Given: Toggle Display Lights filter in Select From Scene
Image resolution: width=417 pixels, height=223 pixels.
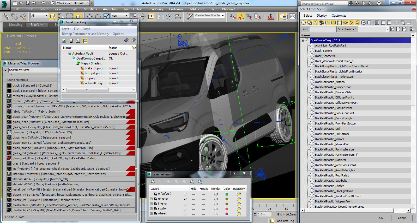Looking at the screenshot, I should (316, 23).
